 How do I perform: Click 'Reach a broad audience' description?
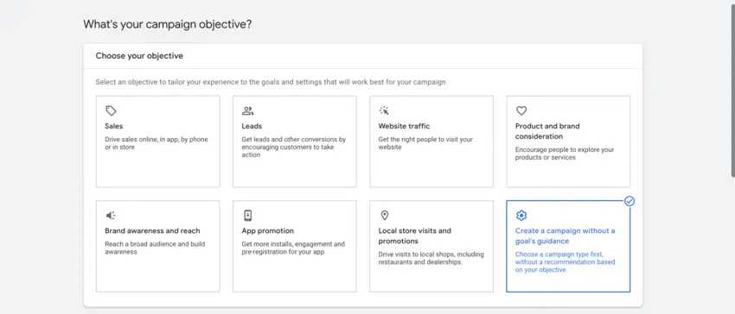point(155,248)
